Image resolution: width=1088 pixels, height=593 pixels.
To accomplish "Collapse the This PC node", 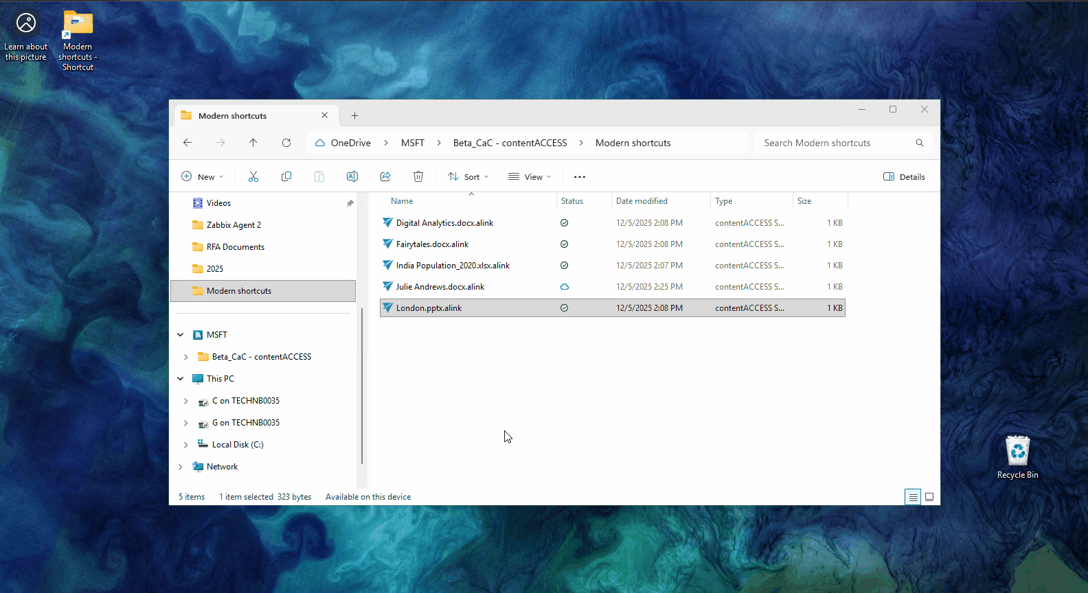I will (181, 379).
